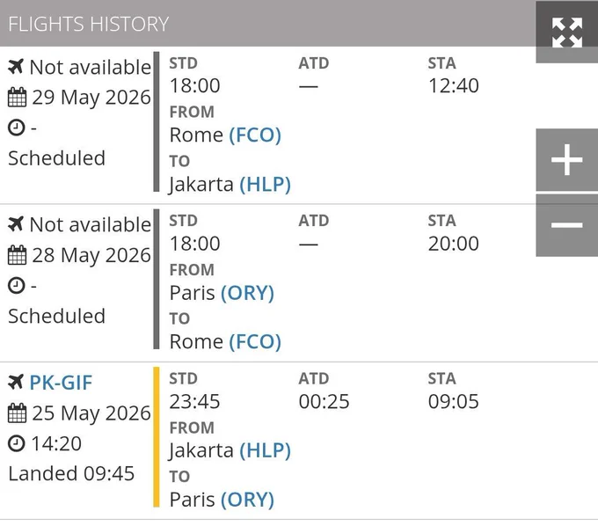This screenshot has width=598, height=526.
Task: Click the Landed 09:45 status text
Action: click(x=71, y=474)
